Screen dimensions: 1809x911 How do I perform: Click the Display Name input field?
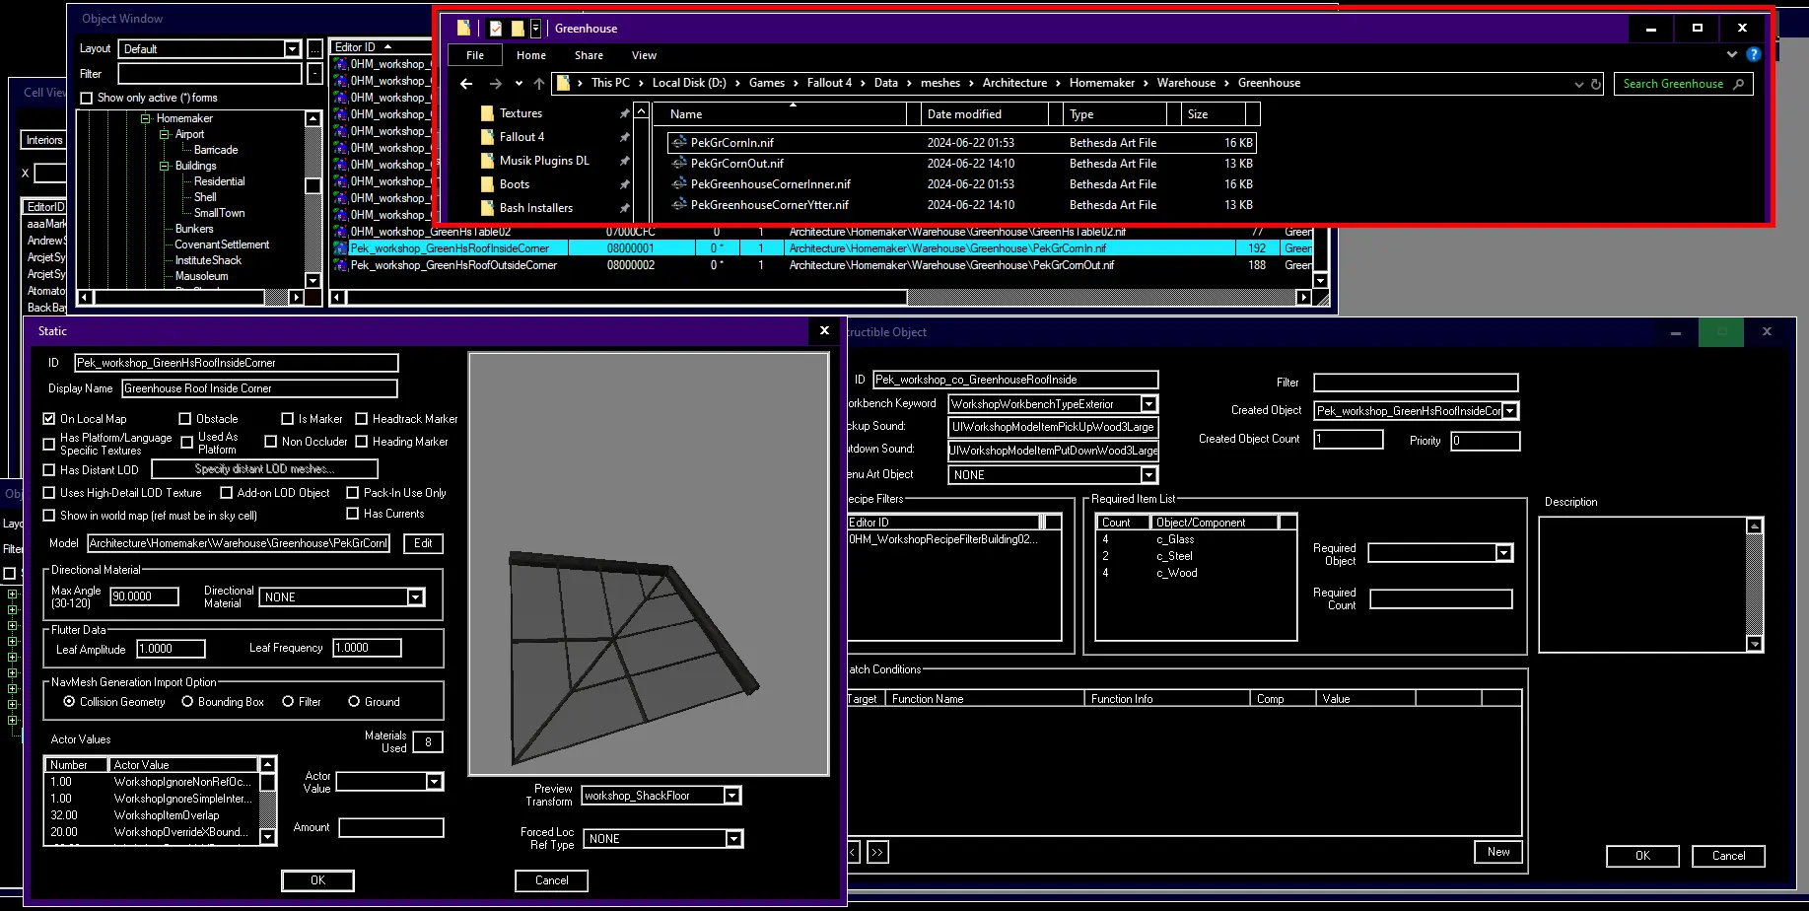click(259, 388)
